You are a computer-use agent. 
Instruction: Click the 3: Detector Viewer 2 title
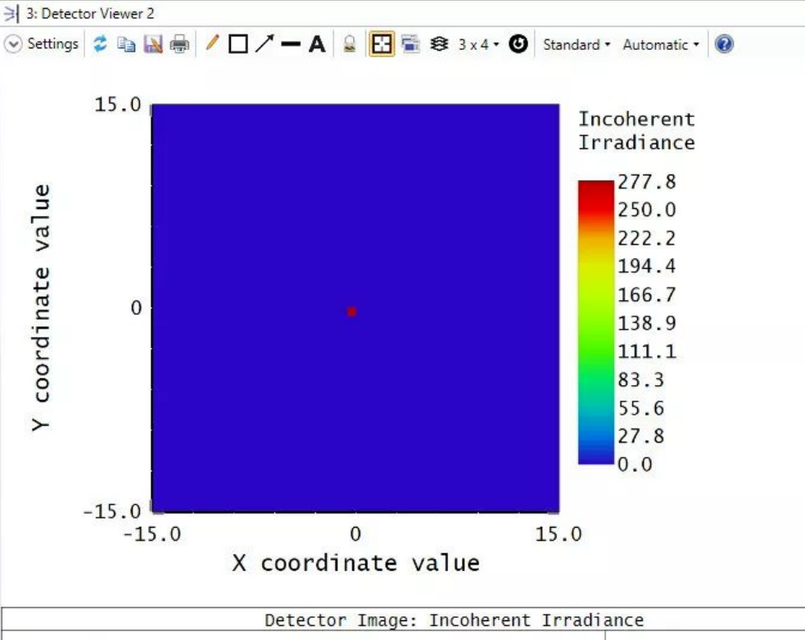tap(90, 14)
